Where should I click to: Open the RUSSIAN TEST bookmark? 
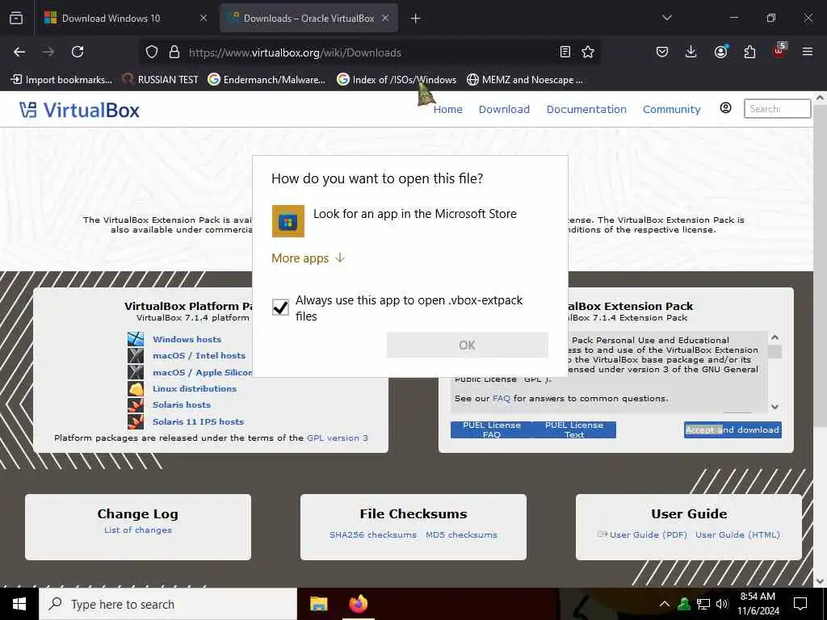(x=161, y=80)
